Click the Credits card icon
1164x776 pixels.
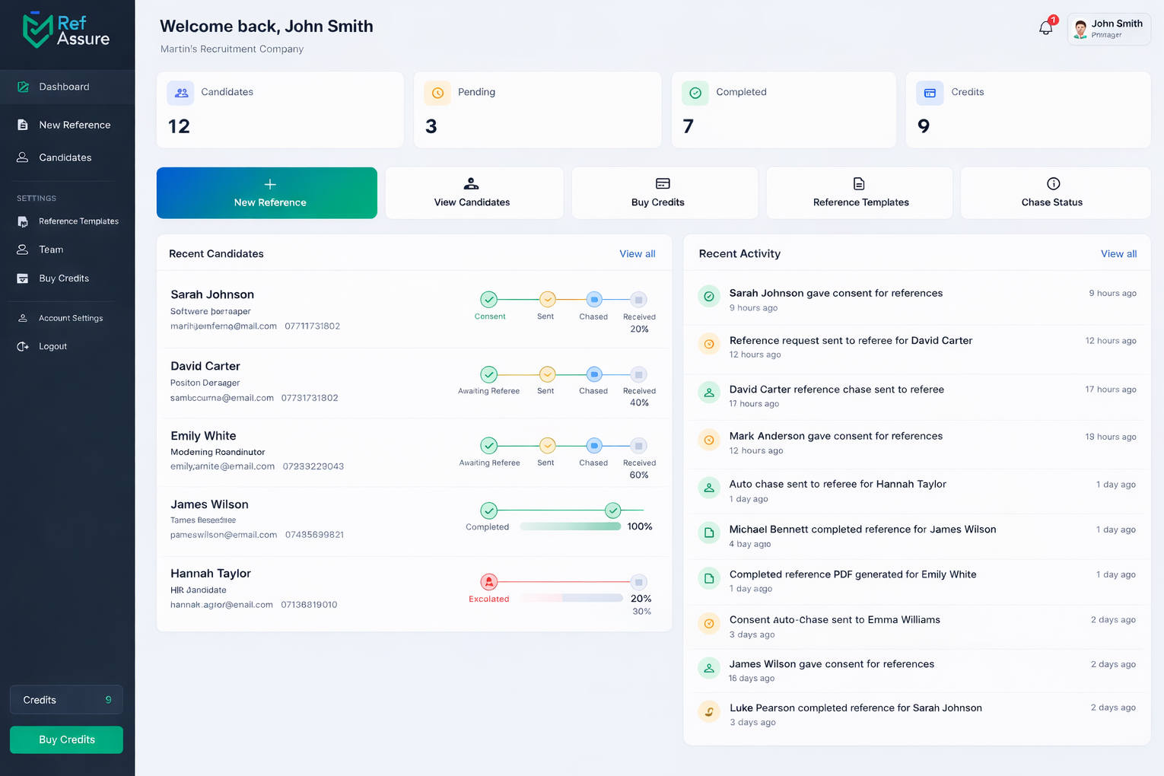[x=930, y=93]
